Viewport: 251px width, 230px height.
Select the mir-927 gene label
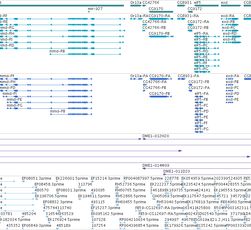click(x=95, y=9)
